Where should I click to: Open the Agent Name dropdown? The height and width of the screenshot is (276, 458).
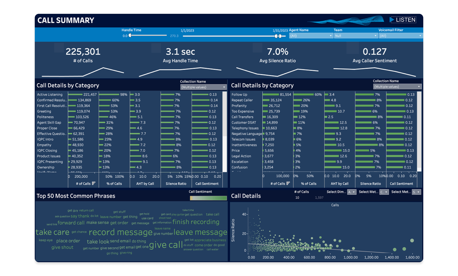[311, 36]
